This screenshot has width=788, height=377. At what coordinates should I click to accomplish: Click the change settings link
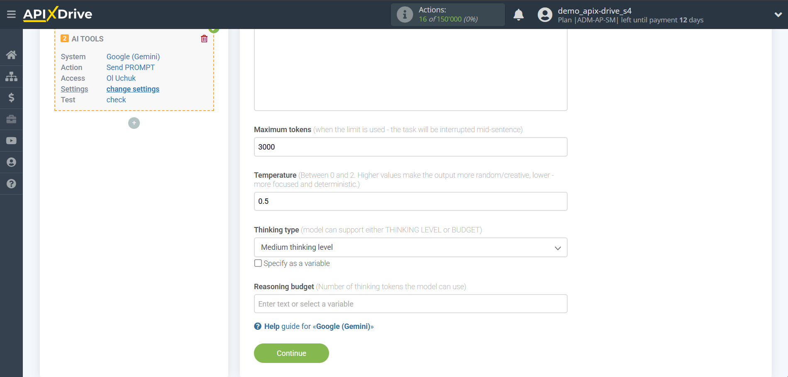(x=133, y=89)
